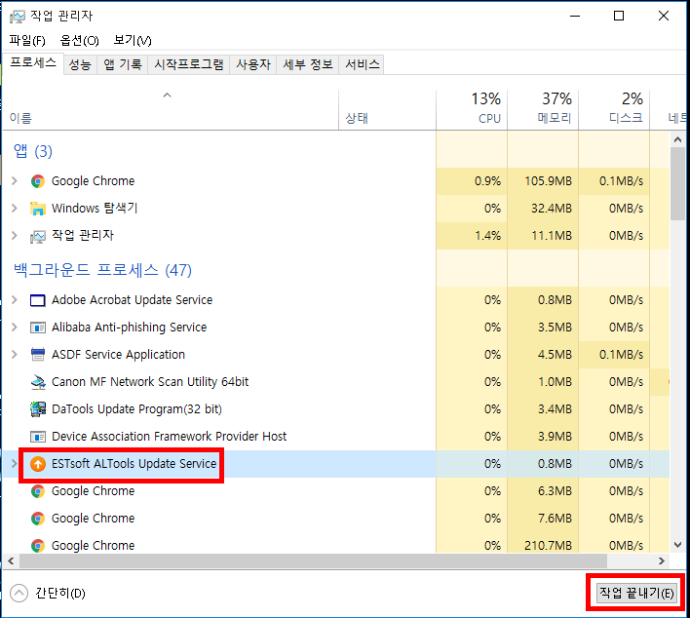Click the Device Association Framework Provider Host icon
The width and height of the screenshot is (690, 618).
tap(38, 437)
